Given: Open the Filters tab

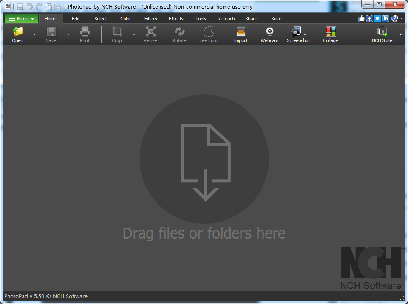Looking at the screenshot, I should coord(150,19).
